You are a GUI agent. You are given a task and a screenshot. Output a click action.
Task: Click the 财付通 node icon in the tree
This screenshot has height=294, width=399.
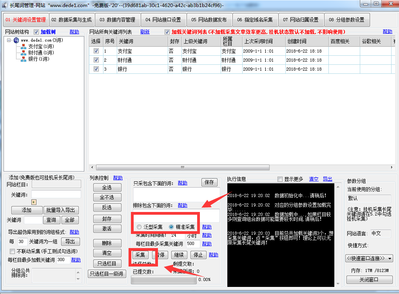[x=24, y=53]
